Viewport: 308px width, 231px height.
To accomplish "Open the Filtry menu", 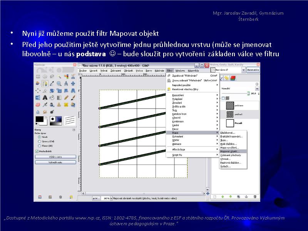I will click(169, 71).
